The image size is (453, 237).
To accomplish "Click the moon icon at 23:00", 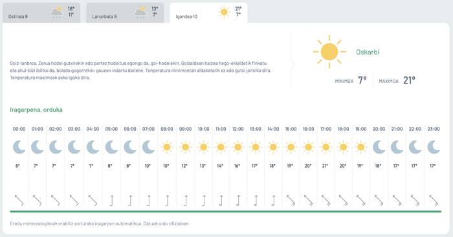I will coord(434,147).
